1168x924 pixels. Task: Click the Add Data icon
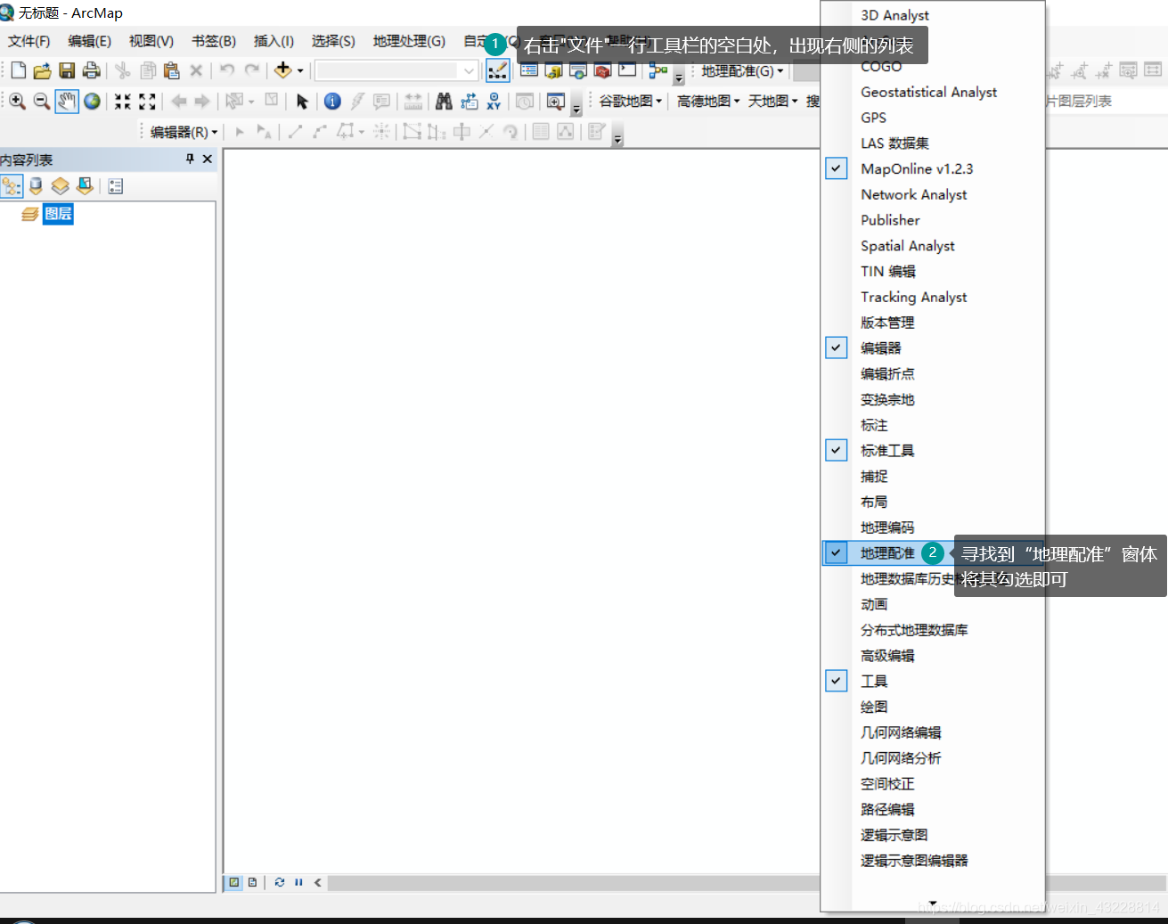tap(282, 70)
